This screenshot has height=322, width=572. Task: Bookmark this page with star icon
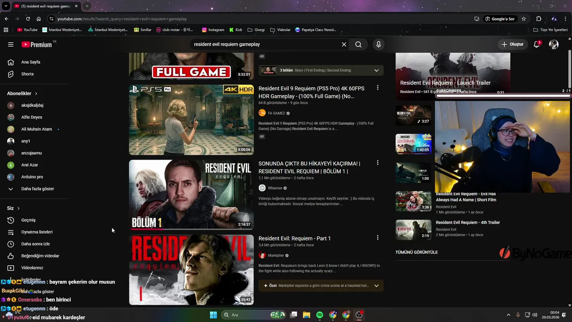pyautogui.click(x=524, y=19)
